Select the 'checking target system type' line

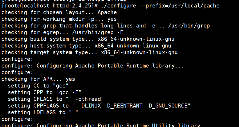(90, 53)
